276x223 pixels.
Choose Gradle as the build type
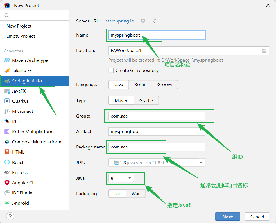point(146,101)
